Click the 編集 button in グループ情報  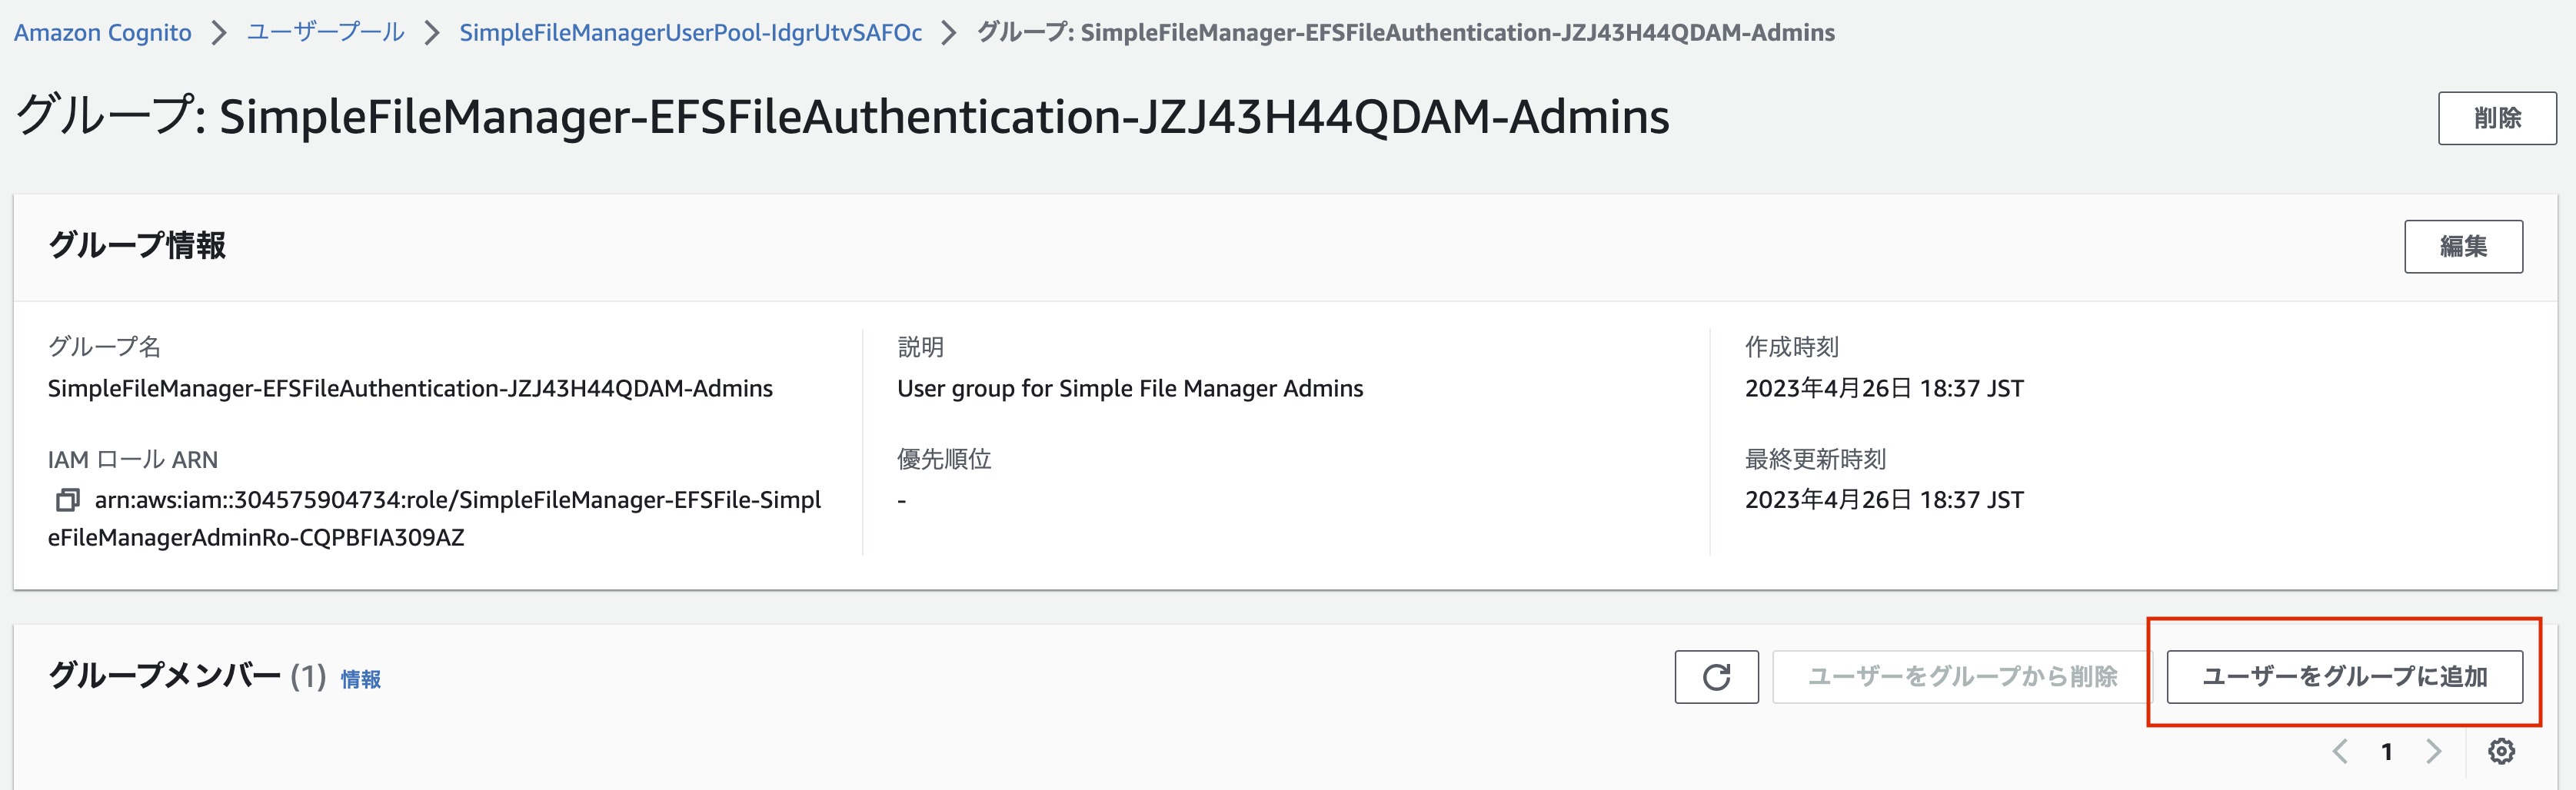pyautogui.click(x=2463, y=246)
